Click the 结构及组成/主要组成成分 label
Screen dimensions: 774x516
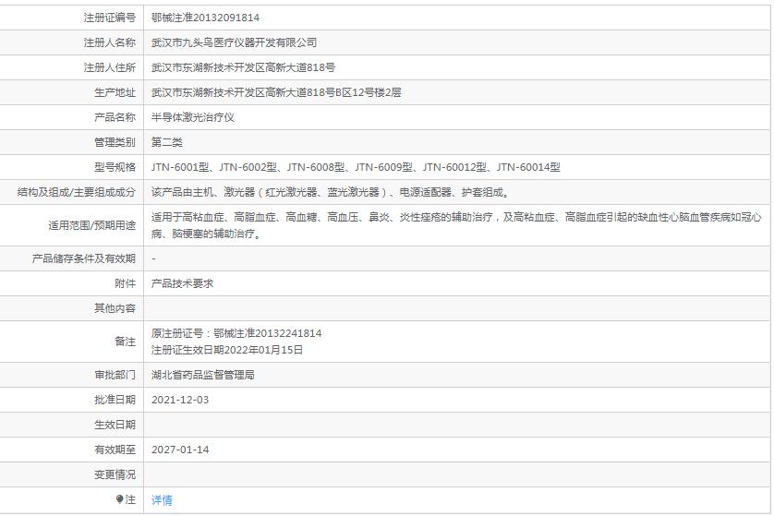coord(77,192)
